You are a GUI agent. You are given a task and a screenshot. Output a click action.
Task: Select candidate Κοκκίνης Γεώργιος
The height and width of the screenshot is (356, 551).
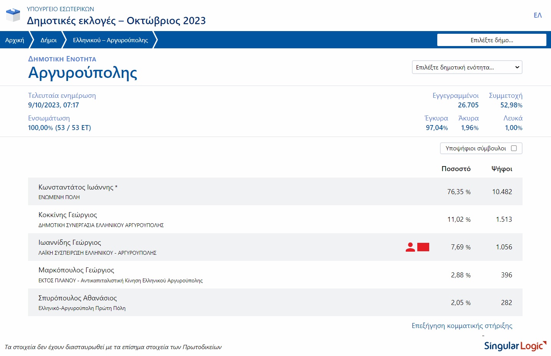(68, 215)
